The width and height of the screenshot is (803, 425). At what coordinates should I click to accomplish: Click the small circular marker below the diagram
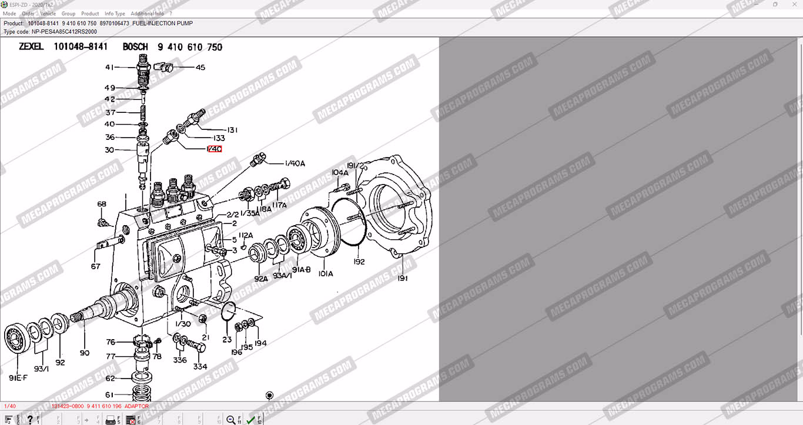(269, 395)
